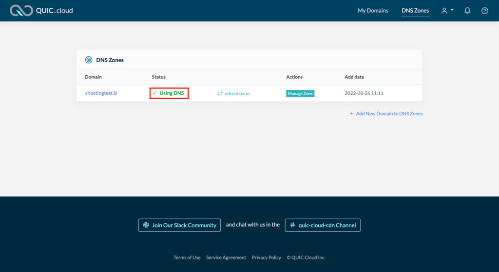499x272 pixels.
Task: Click the Domain column header
Action: pyautogui.click(x=93, y=77)
